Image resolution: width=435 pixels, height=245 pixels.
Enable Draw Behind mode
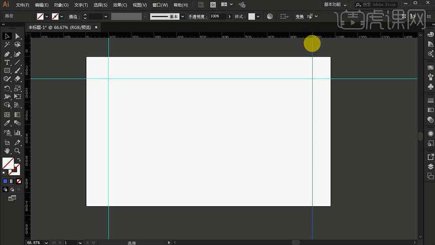pos(12,190)
